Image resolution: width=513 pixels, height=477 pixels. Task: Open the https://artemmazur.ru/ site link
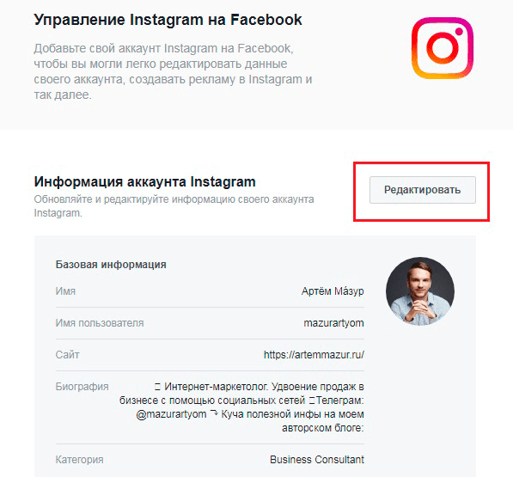coord(314,355)
